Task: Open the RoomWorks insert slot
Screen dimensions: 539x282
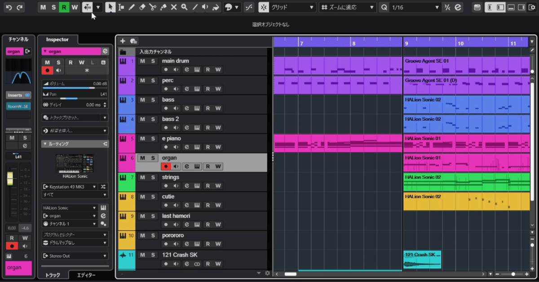Action: [18, 106]
